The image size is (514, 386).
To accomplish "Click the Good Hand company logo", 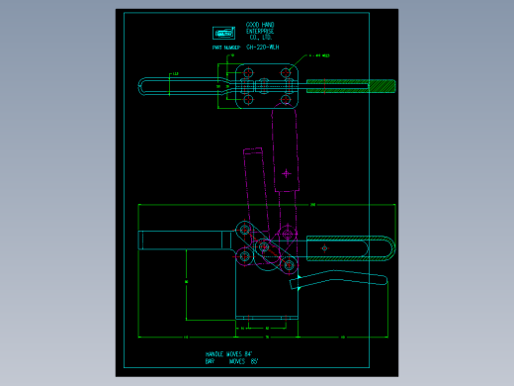I will (223, 33).
